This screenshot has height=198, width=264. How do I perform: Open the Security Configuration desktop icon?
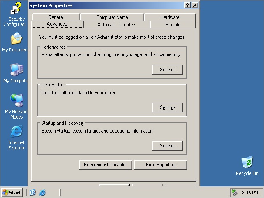click(x=16, y=9)
